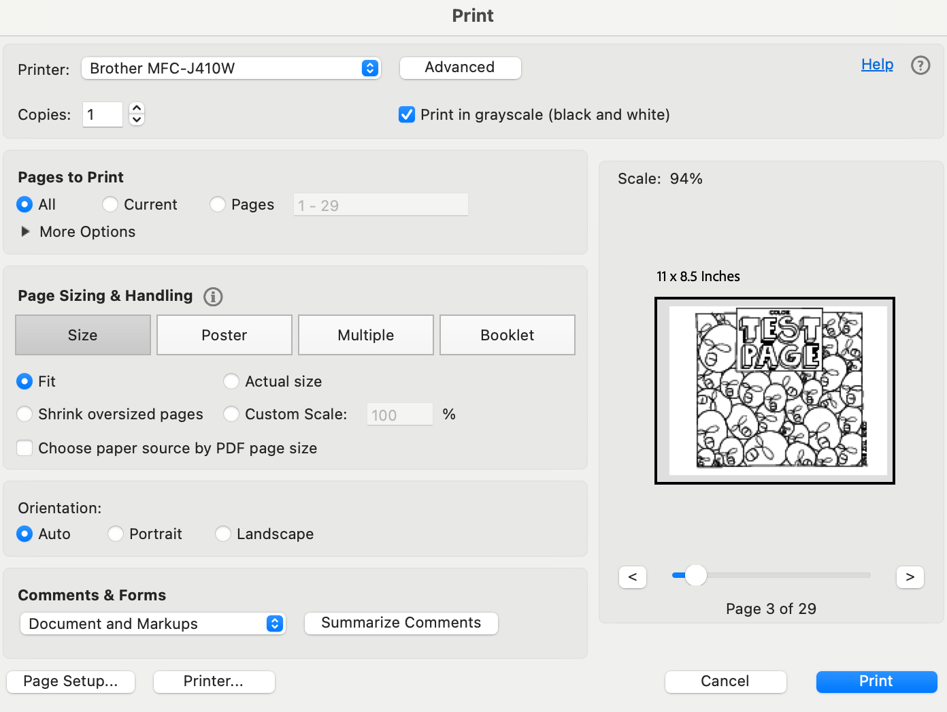Uncheck Print in grayscale checkbox
This screenshot has height=712, width=947.
[407, 114]
